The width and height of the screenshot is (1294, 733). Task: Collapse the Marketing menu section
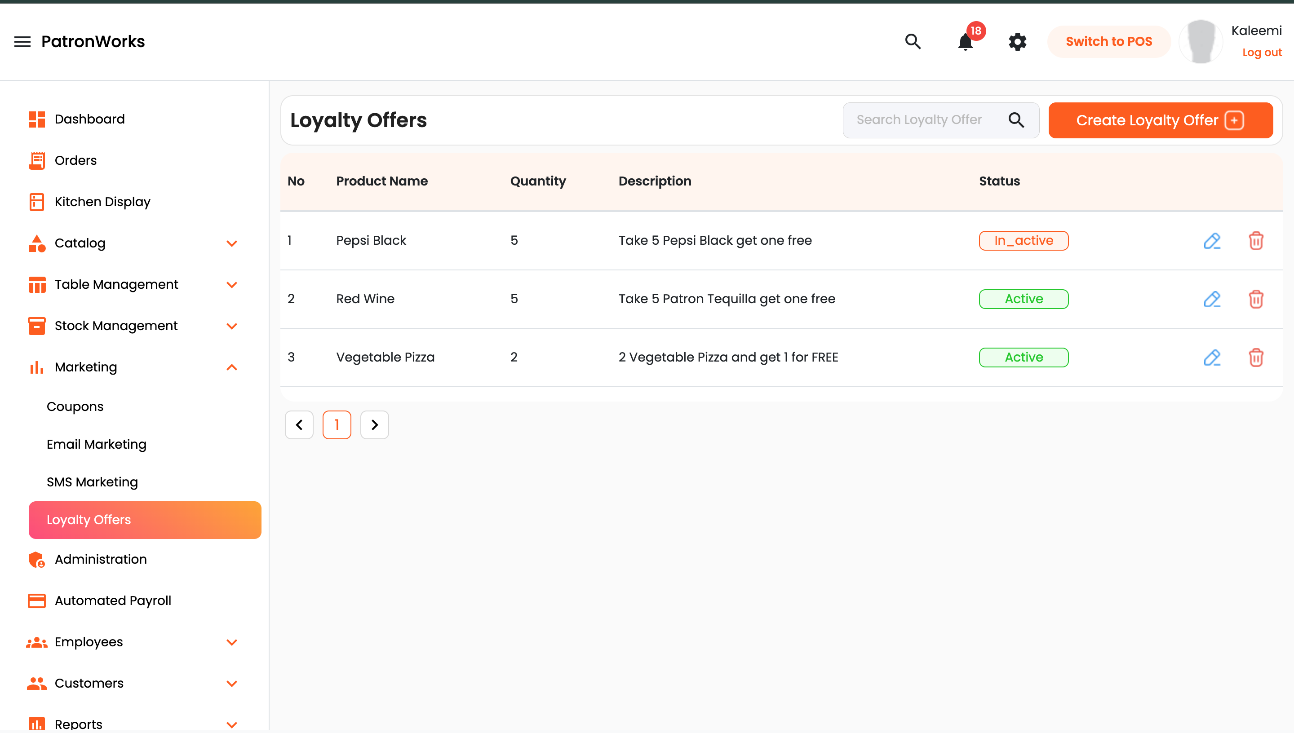pos(231,367)
